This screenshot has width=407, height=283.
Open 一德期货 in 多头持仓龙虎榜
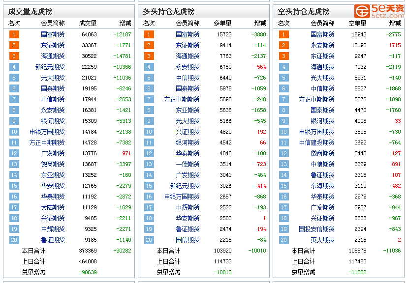tap(188, 164)
